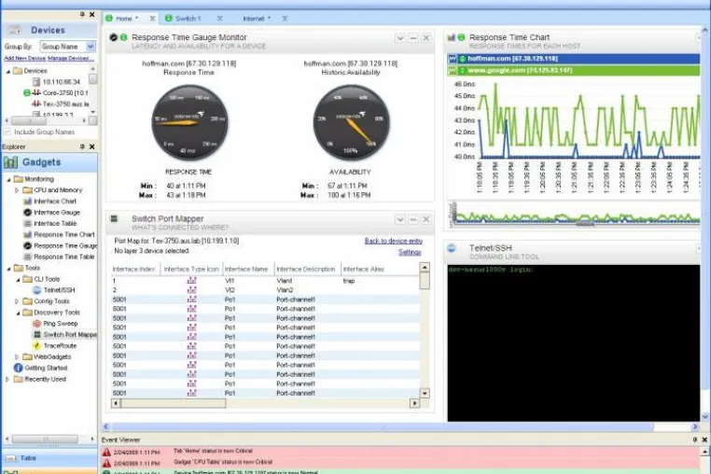Viewport: 711px width, 474px height.
Task: Pin the Devices panel
Action: [82, 15]
